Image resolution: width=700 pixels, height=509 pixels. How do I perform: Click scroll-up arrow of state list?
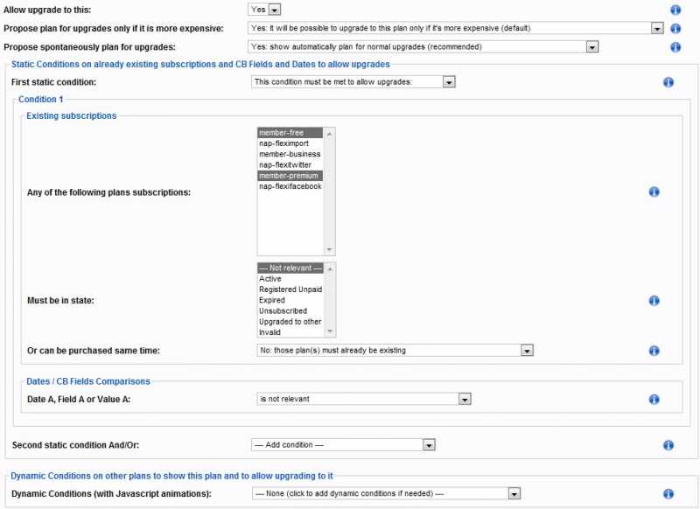point(330,268)
